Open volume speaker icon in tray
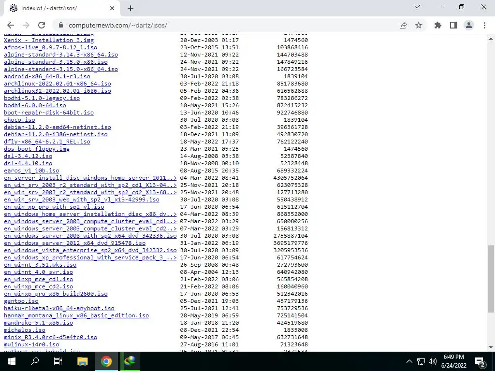495x371 pixels. click(433, 361)
